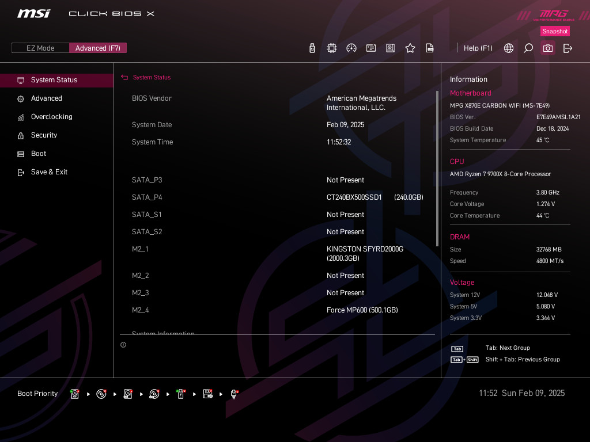Open the Boot settings menu

point(39,154)
